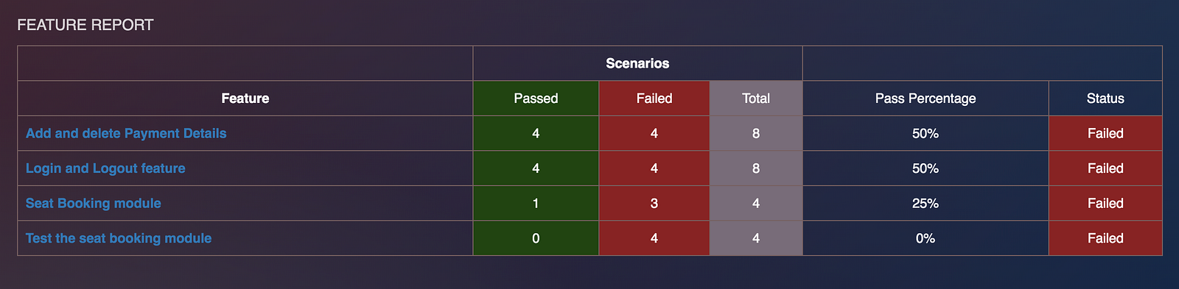Select the 0% pass percentage cell
The width and height of the screenshot is (1179, 289).
coord(926,238)
